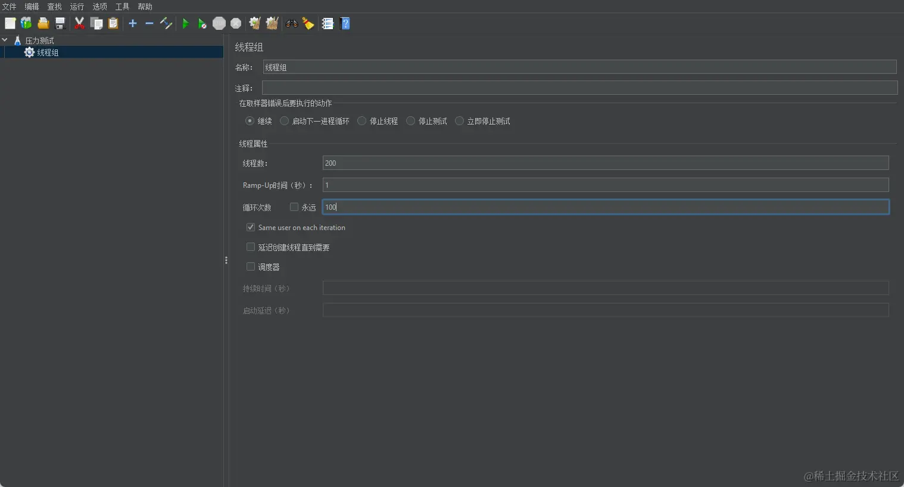The width and height of the screenshot is (904, 487).
Task: Select the 继续 radio button
Action: tap(250, 121)
